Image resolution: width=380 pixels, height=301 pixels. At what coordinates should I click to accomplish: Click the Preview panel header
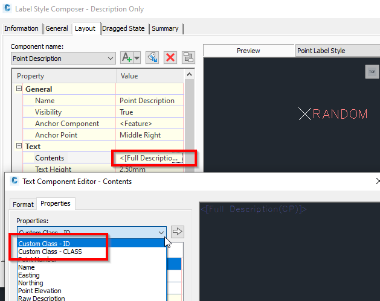coord(249,51)
